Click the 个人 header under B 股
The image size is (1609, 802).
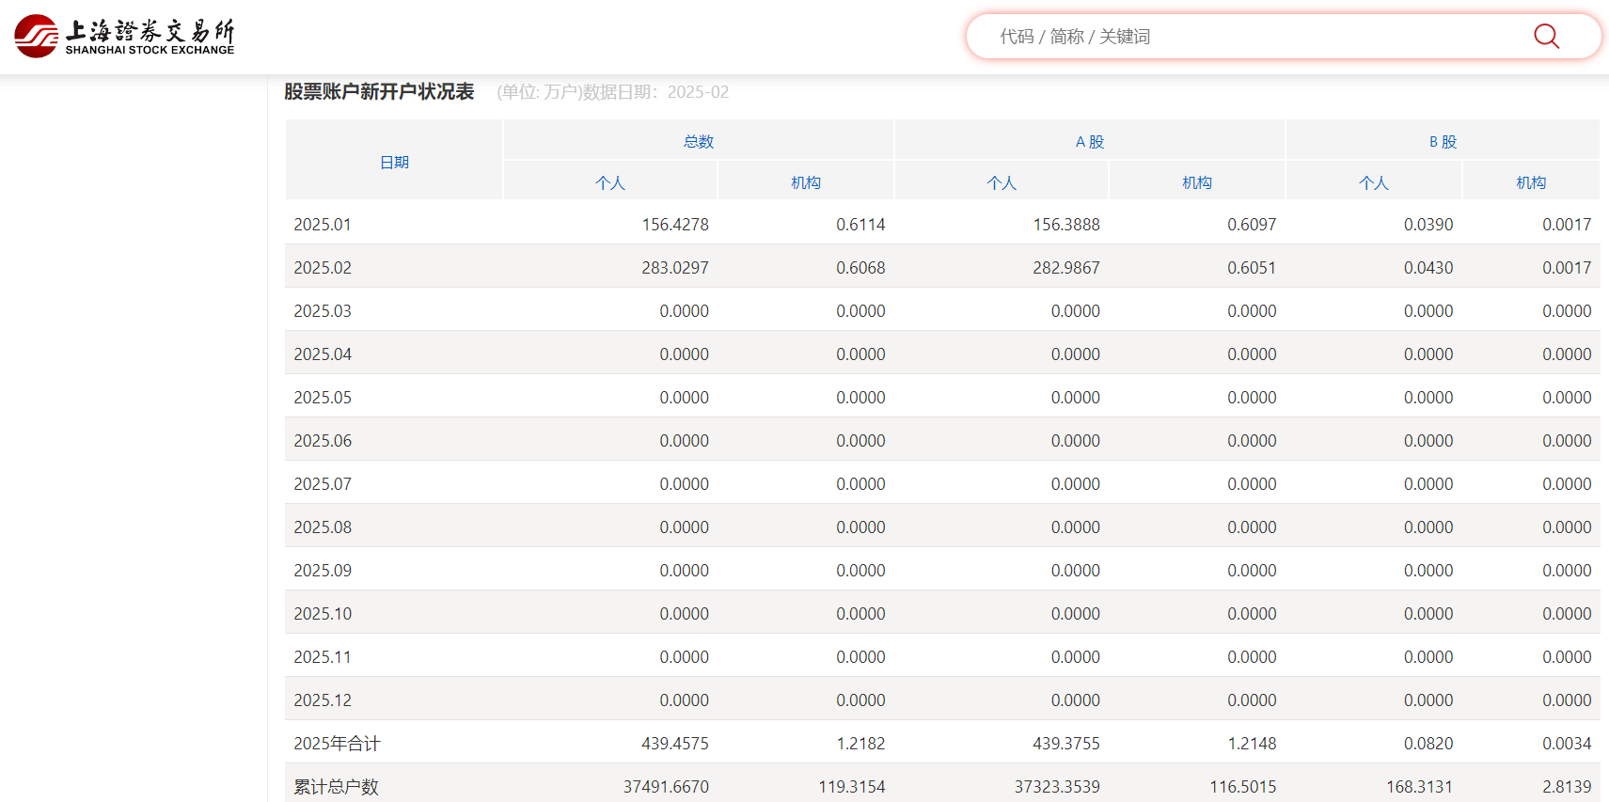coord(1373,183)
